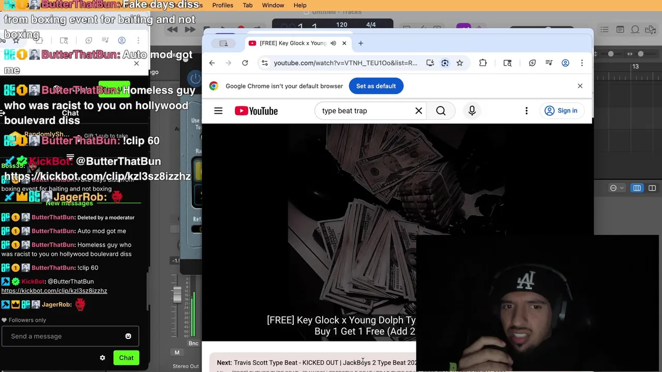This screenshot has width=662, height=372.
Task: Open site information icon in address bar
Action: (x=265, y=63)
